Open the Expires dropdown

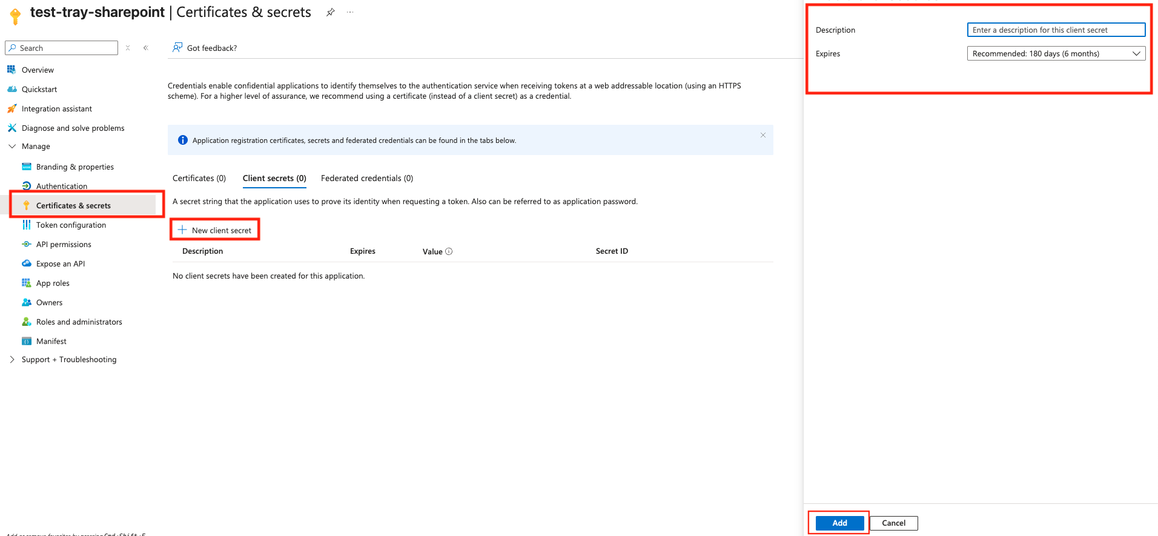(x=1056, y=53)
